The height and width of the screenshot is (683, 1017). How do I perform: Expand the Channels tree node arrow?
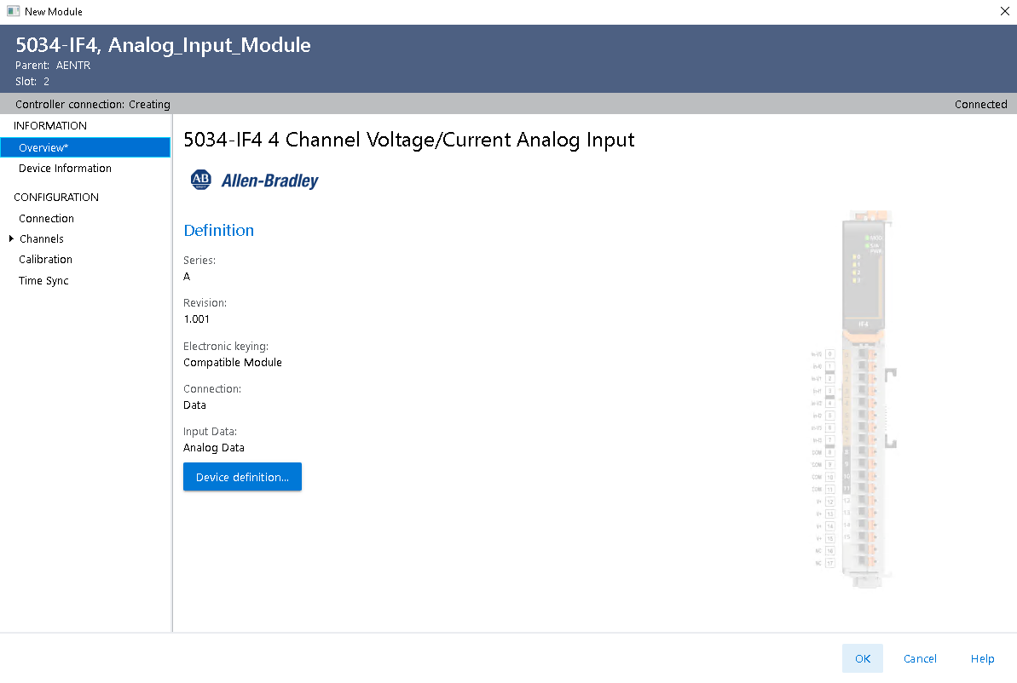coord(11,238)
